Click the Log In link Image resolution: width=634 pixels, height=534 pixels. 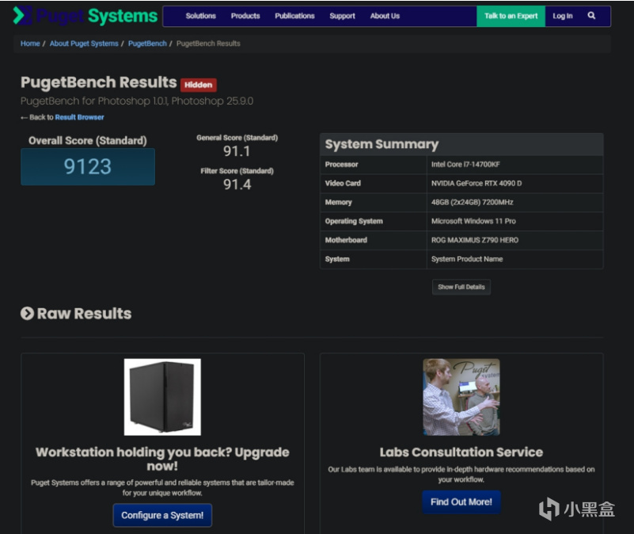(563, 16)
